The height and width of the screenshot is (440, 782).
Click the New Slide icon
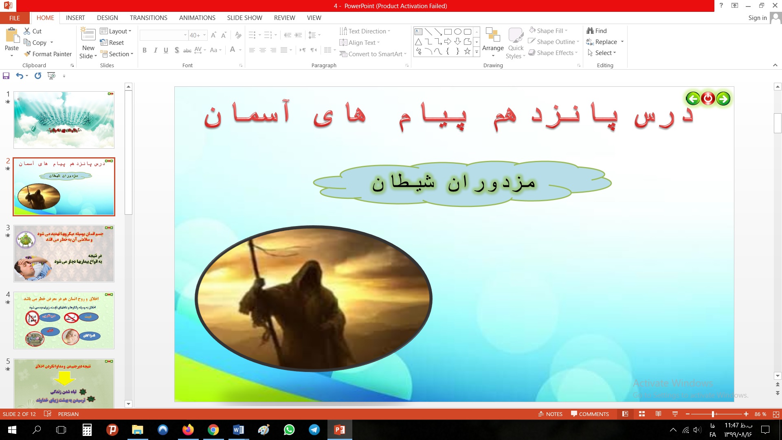(x=88, y=35)
